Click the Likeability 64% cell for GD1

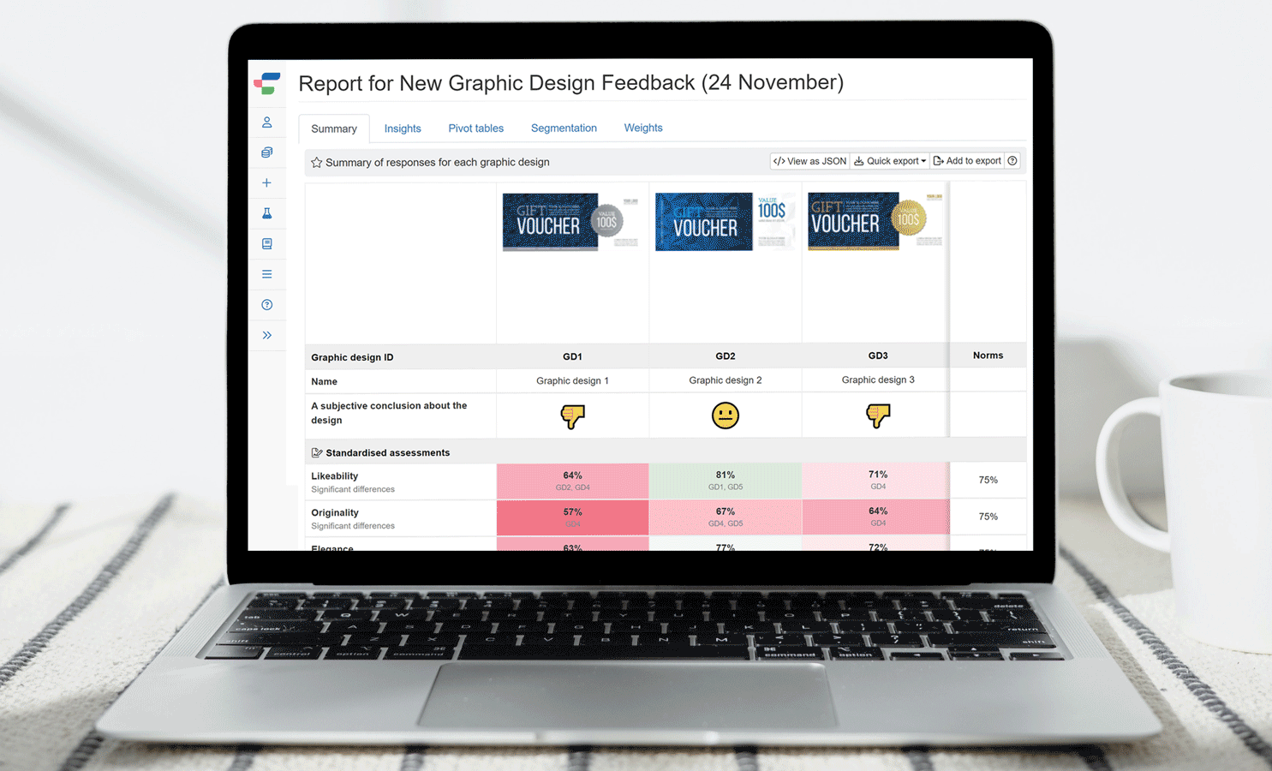click(572, 481)
